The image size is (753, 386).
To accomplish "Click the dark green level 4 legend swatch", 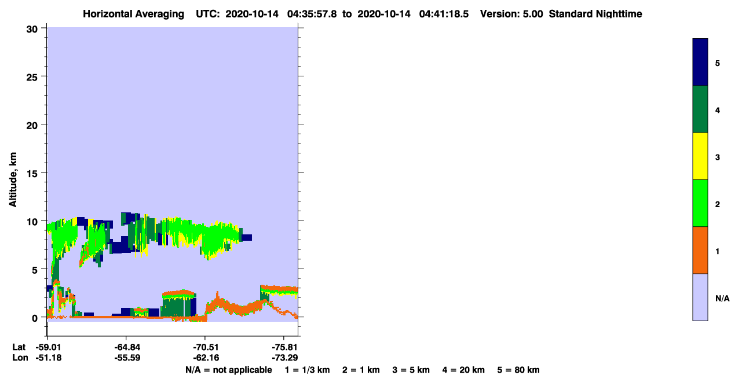I will click(x=700, y=109).
